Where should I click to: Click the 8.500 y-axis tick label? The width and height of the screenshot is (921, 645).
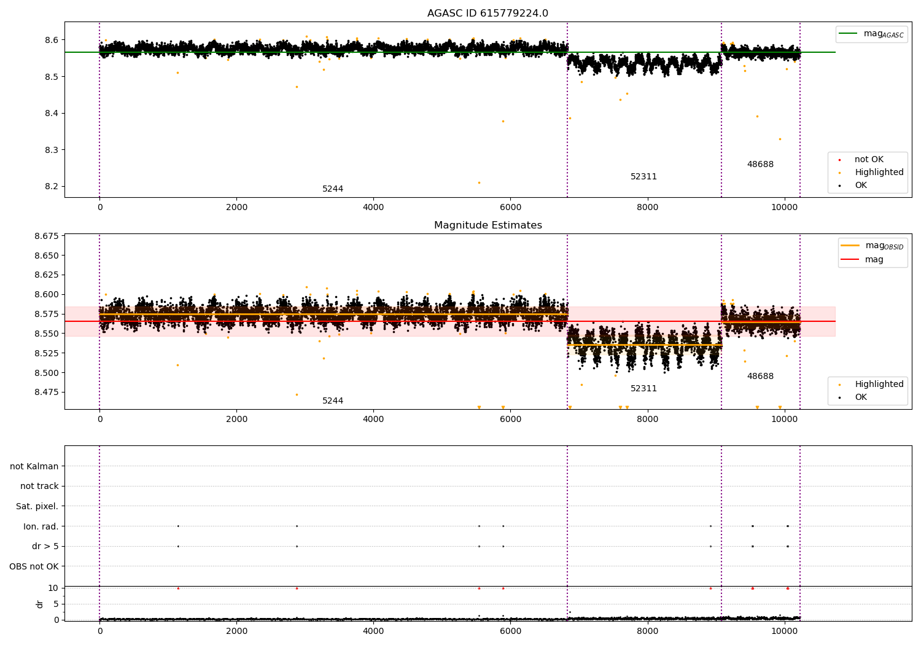47,373
